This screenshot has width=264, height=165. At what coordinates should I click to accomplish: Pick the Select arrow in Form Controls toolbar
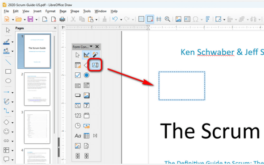77,55
